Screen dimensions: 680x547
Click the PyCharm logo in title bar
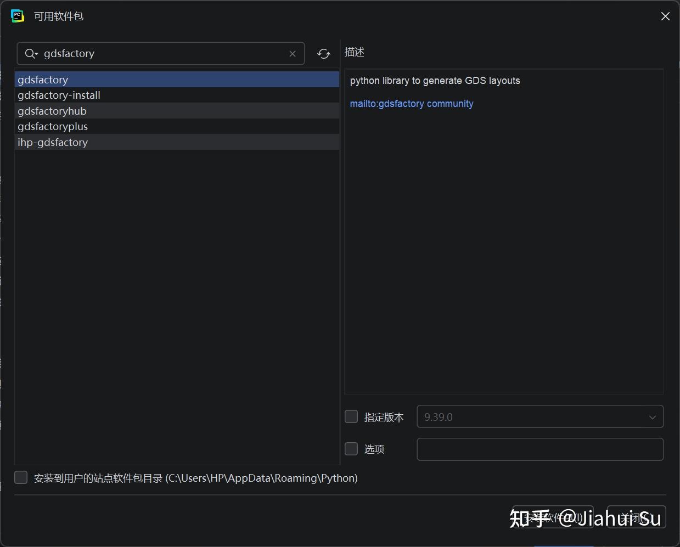click(x=18, y=16)
